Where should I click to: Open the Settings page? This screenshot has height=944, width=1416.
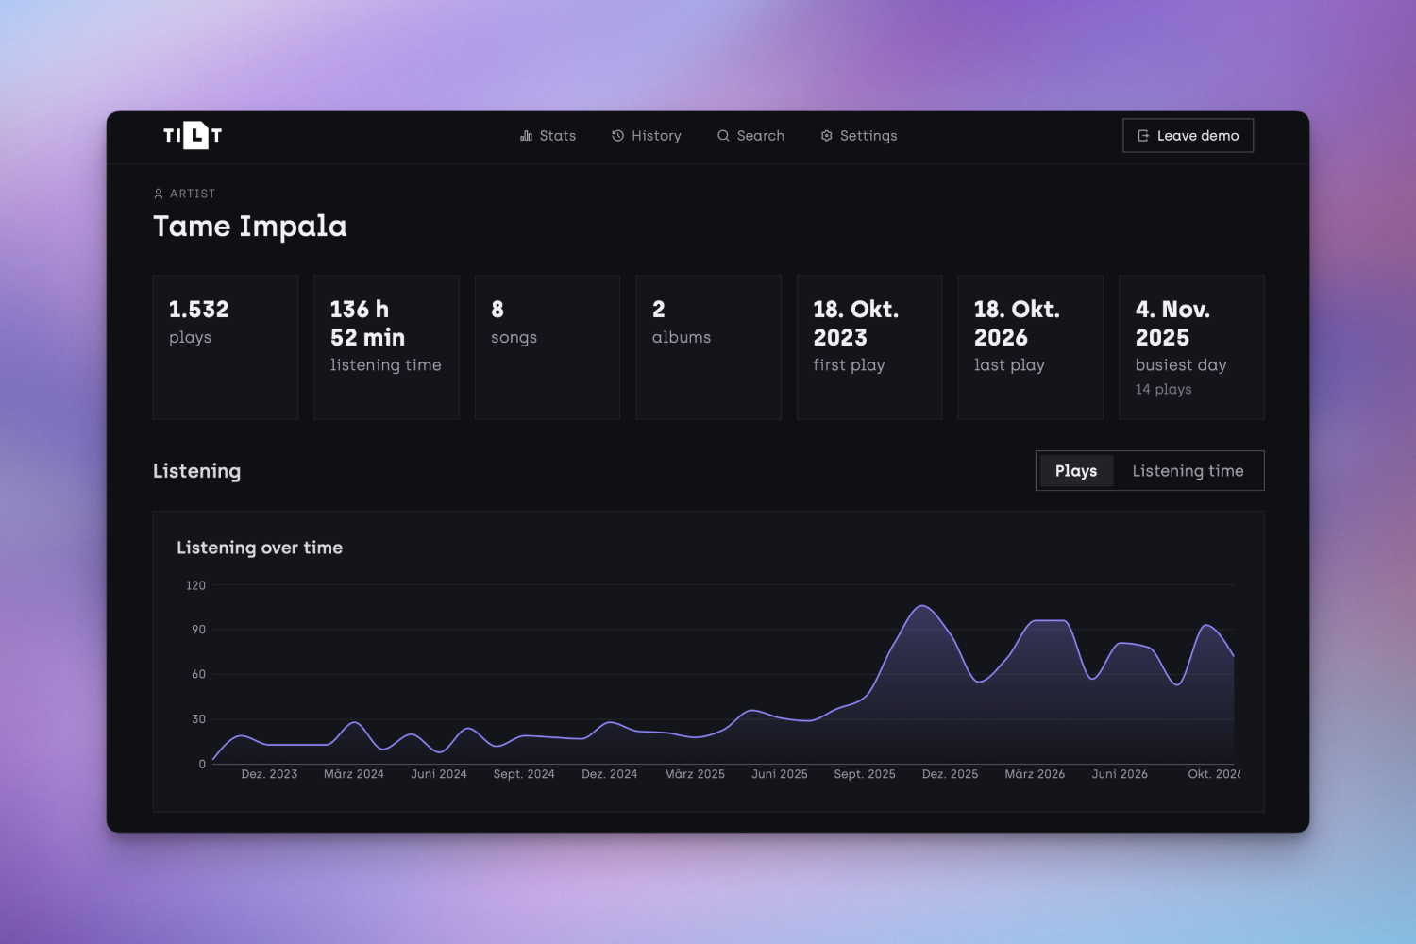point(859,136)
